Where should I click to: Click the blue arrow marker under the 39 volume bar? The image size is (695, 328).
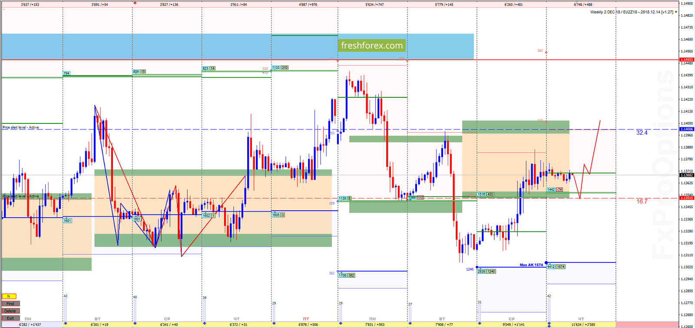point(204,323)
